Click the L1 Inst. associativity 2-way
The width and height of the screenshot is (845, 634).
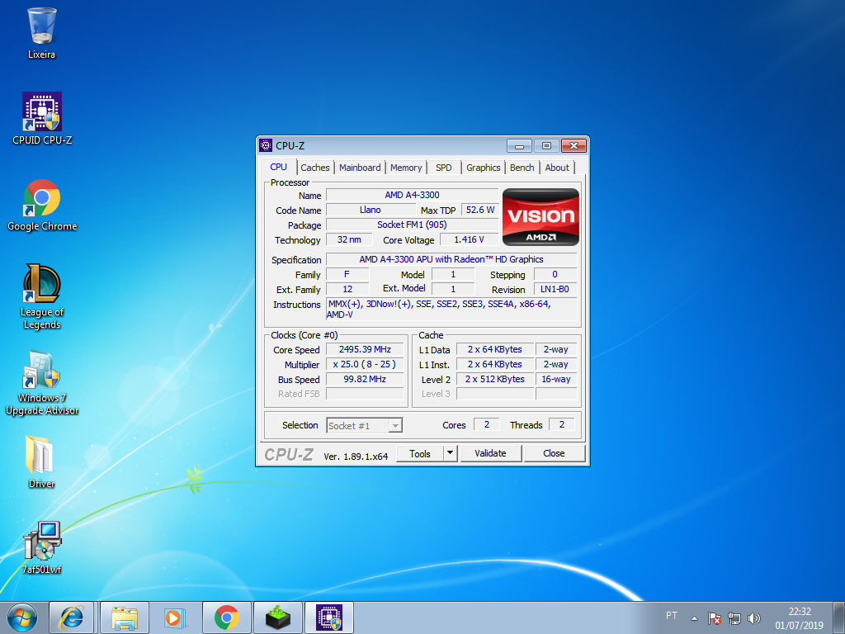tap(556, 364)
